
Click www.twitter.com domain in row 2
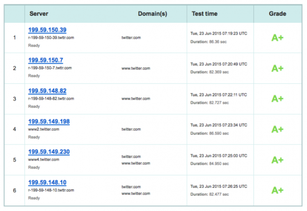(136, 68)
